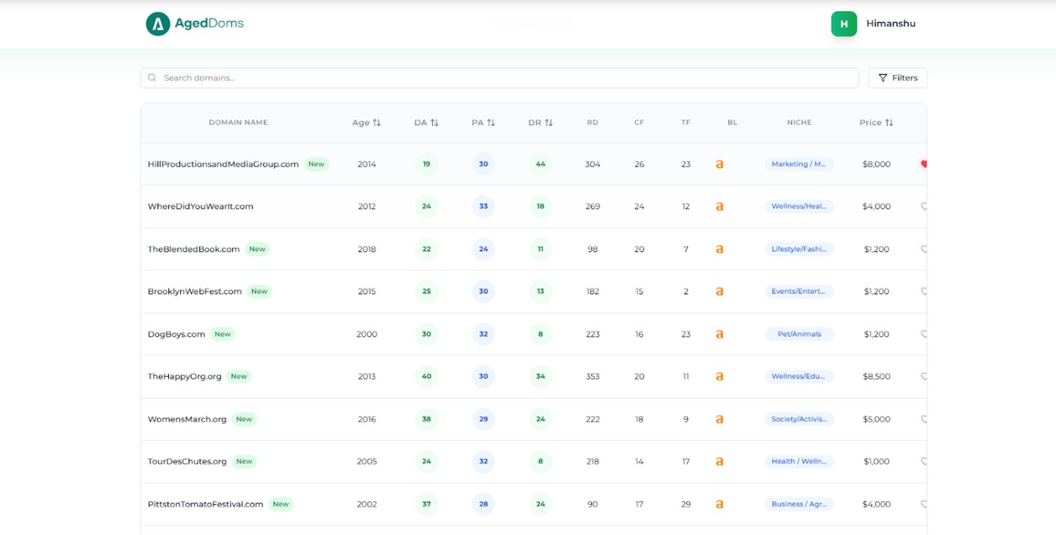Unfavorite HillProductionsandMediaGroup.com using the red heart
The image size is (1056, 535).
point(922,164)
